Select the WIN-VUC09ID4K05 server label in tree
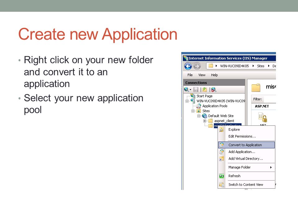Screen dimensions: 298x223 (x=221, y=101)
